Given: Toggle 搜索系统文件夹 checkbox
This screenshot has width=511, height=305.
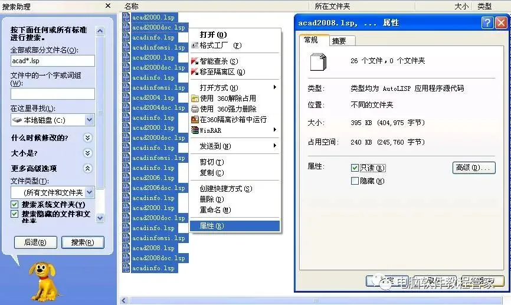Looking at the screenshot, I should click(14, 205).
